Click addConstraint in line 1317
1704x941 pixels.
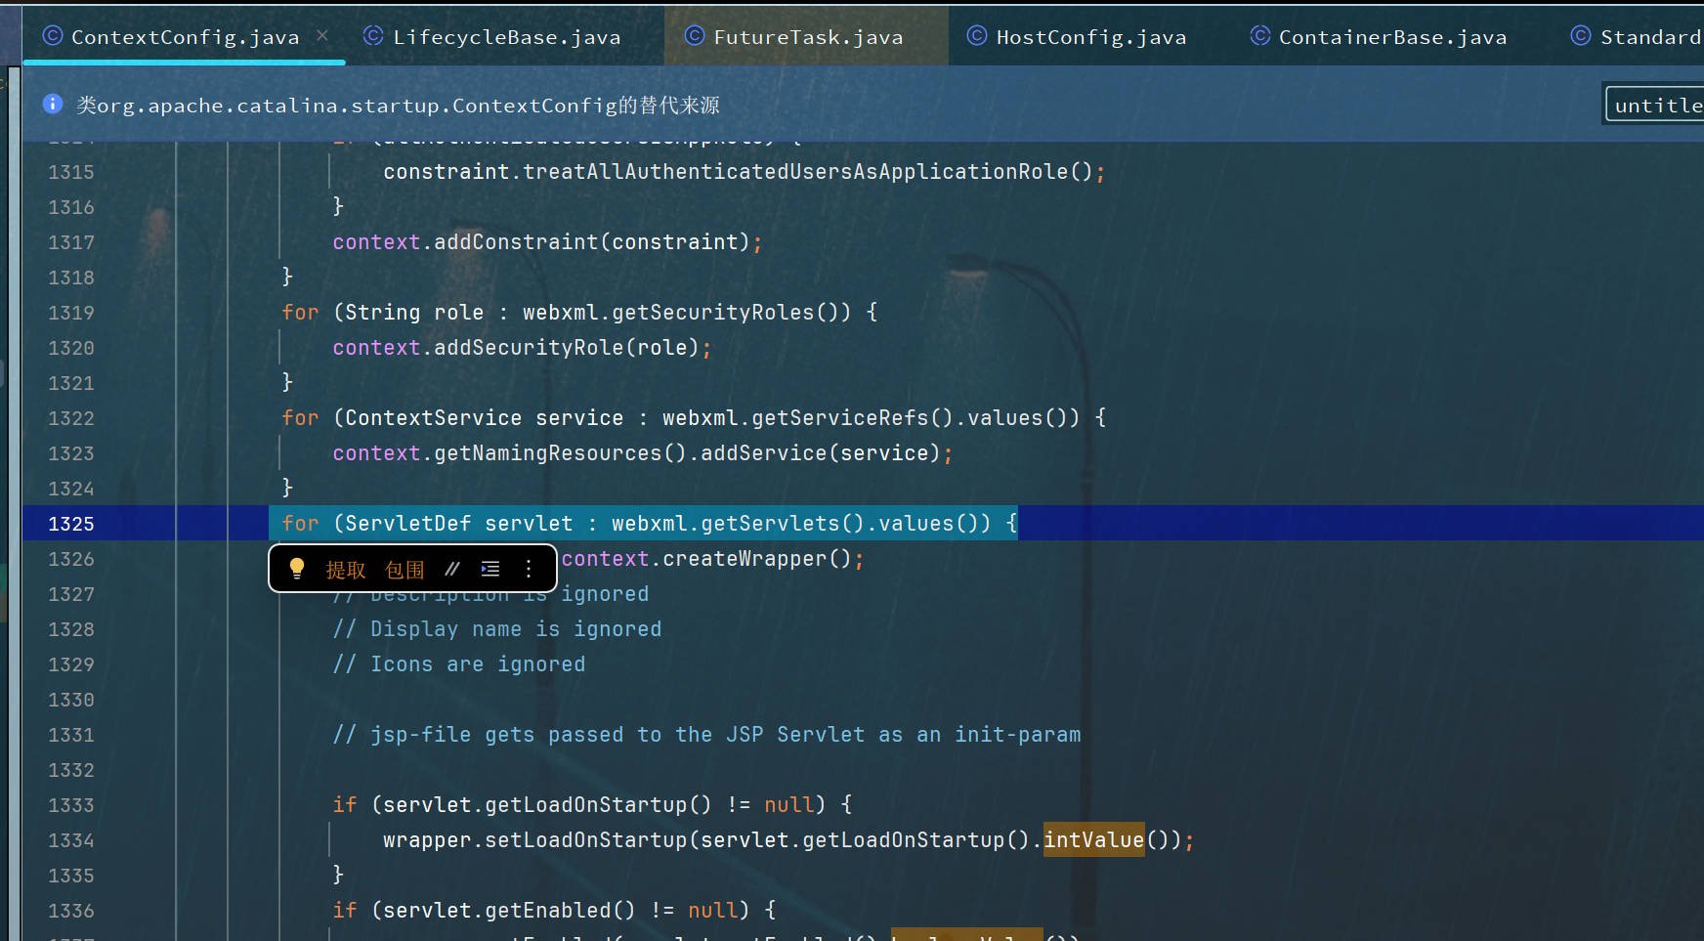coord(516,242)
